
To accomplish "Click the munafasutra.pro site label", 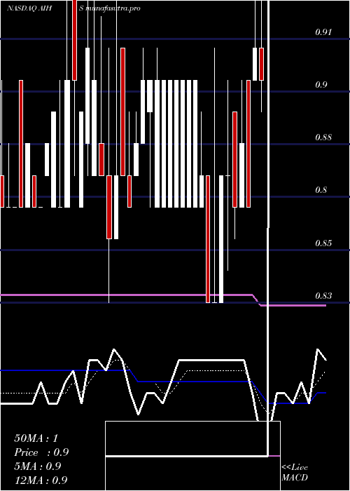I will click(x=113, y=8).
